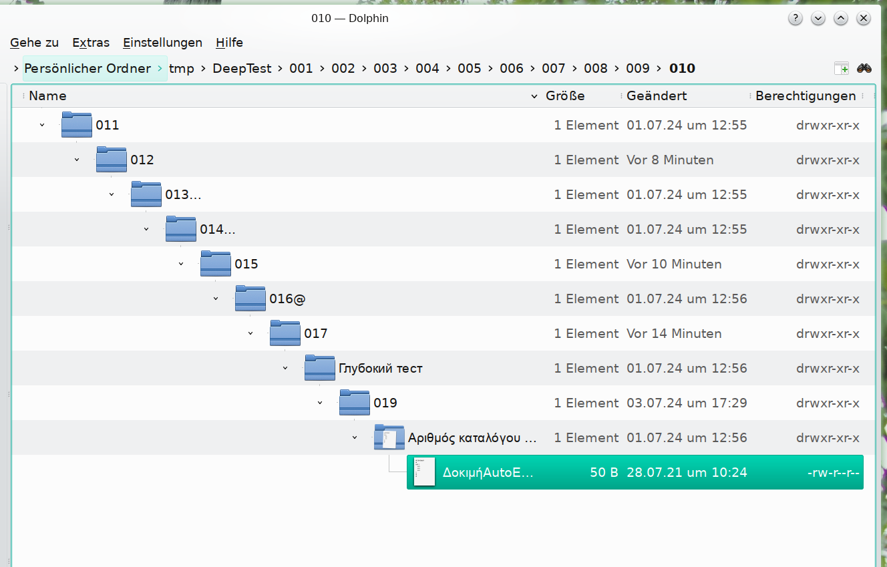Sort by the Geändert column header

point(657,96)
